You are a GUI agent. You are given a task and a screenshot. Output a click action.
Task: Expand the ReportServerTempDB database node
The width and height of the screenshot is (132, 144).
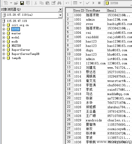coord(4,54)
